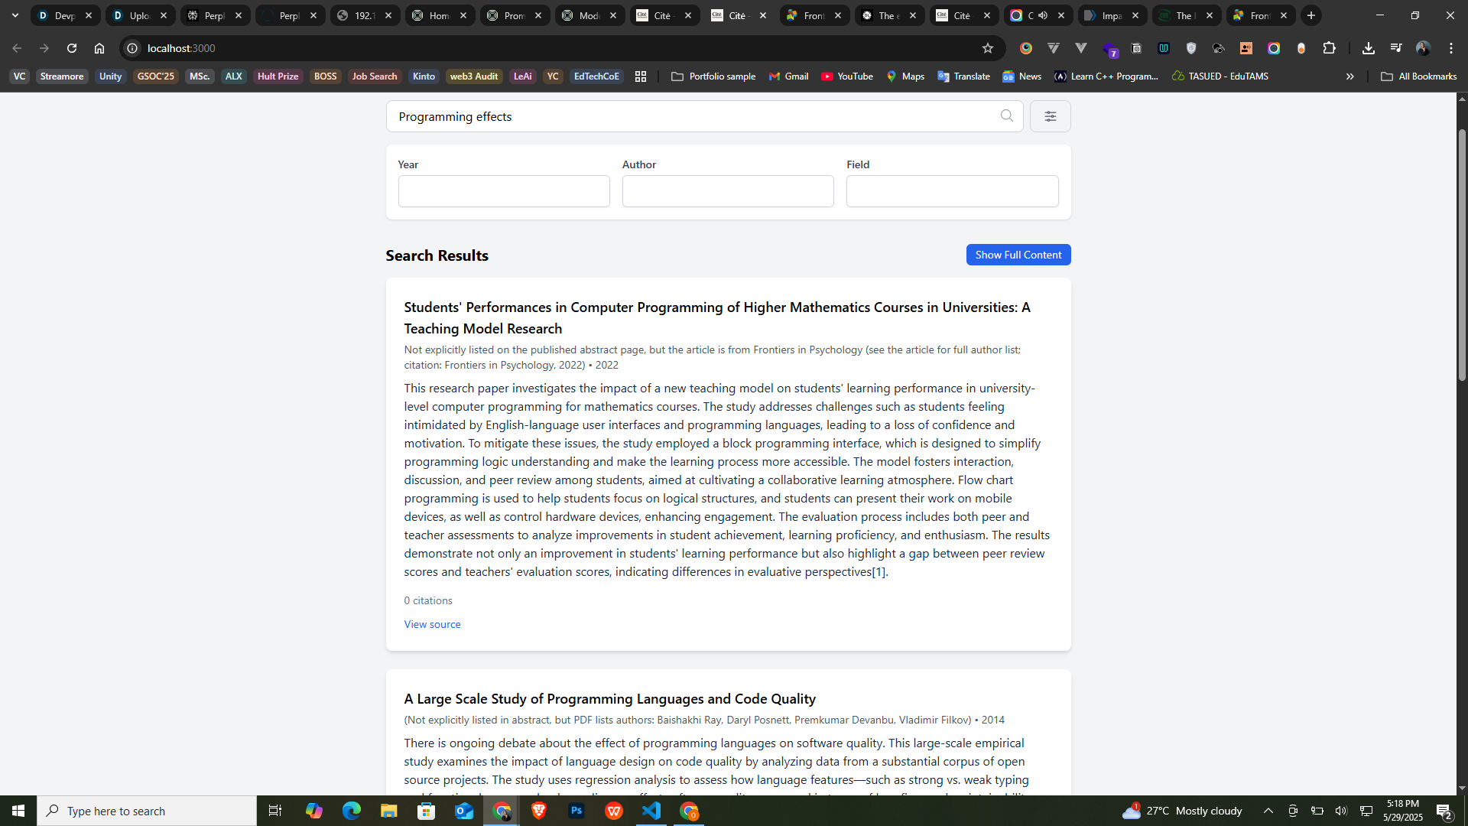This screenshot has height=826, width=1468.
Task: Click the browser home icon
Action: (99, 48)
